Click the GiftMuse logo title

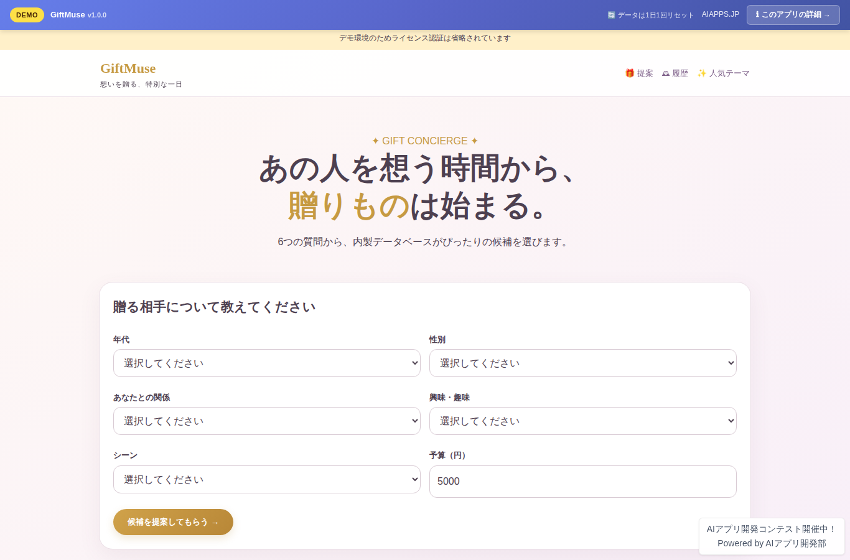coord(128,68)
